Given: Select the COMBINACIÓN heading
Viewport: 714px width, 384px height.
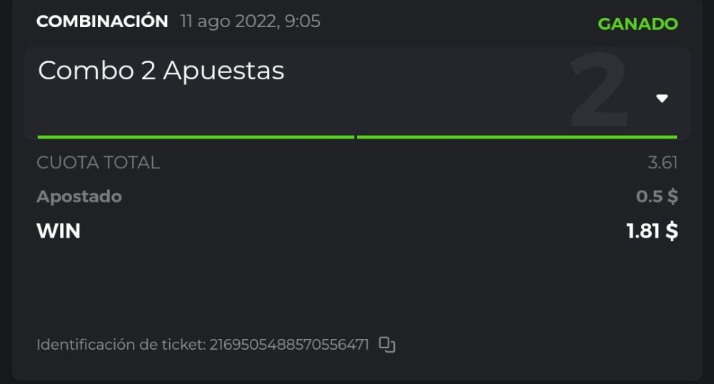Looking at the screenshot, I should [x=102, y=21].
